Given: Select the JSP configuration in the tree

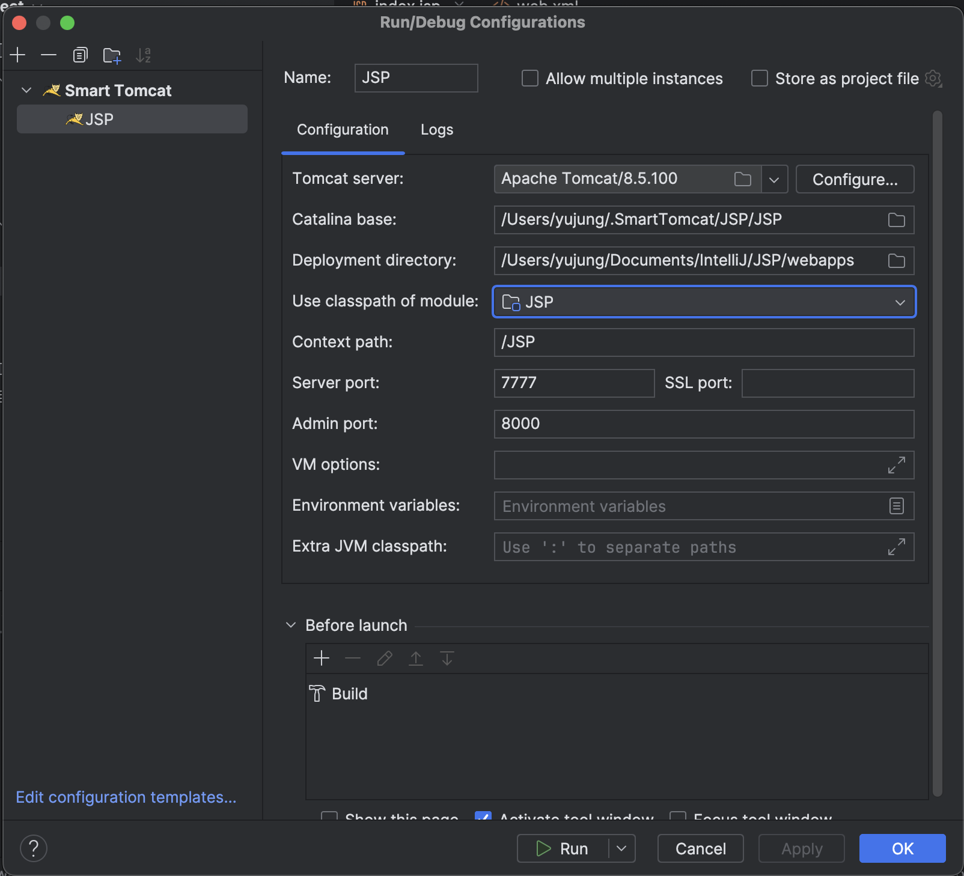Looking at the screenshot, I should 132,119.
